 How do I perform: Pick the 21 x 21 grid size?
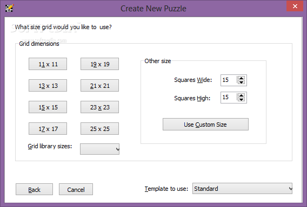99,86
